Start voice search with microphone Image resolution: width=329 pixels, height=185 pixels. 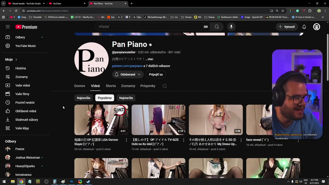point(231,27)
